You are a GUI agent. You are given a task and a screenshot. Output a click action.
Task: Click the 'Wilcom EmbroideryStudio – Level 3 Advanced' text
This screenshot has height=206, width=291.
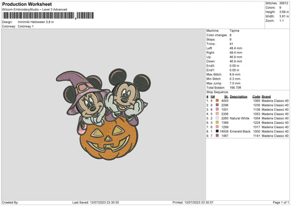[x=34, y=10]
